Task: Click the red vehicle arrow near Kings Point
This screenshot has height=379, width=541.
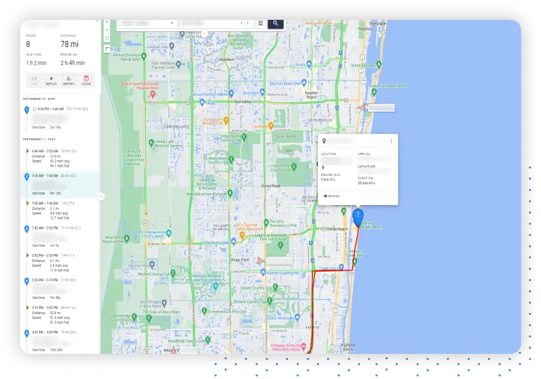Action: (260, 260)
